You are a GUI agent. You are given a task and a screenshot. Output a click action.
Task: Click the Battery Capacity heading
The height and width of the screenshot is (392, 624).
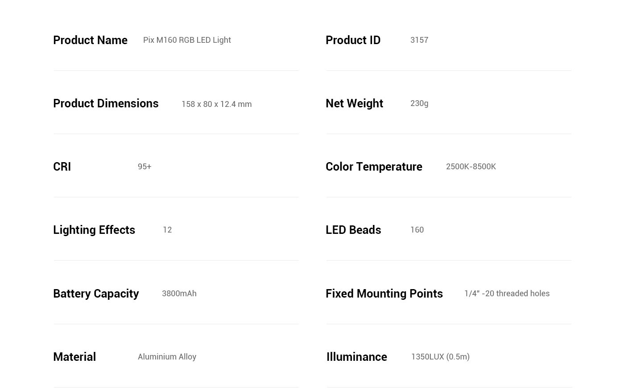pyautogui.click(x=96, y=294)
